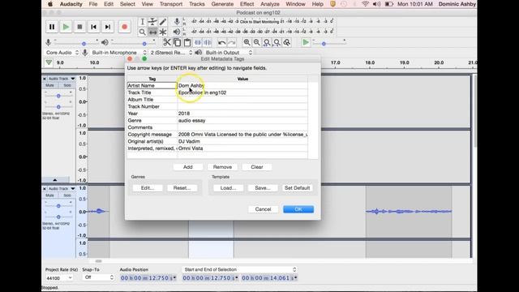Image resolution: width=519 pixels, height=292 pixels.
Task: Click Trim audio outside selection icon
Action: [x=198, y=42]
